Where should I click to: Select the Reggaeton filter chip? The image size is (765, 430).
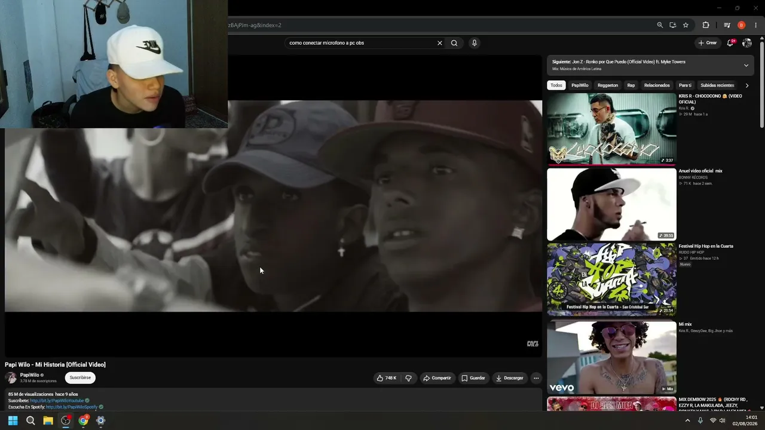point(608,85)
